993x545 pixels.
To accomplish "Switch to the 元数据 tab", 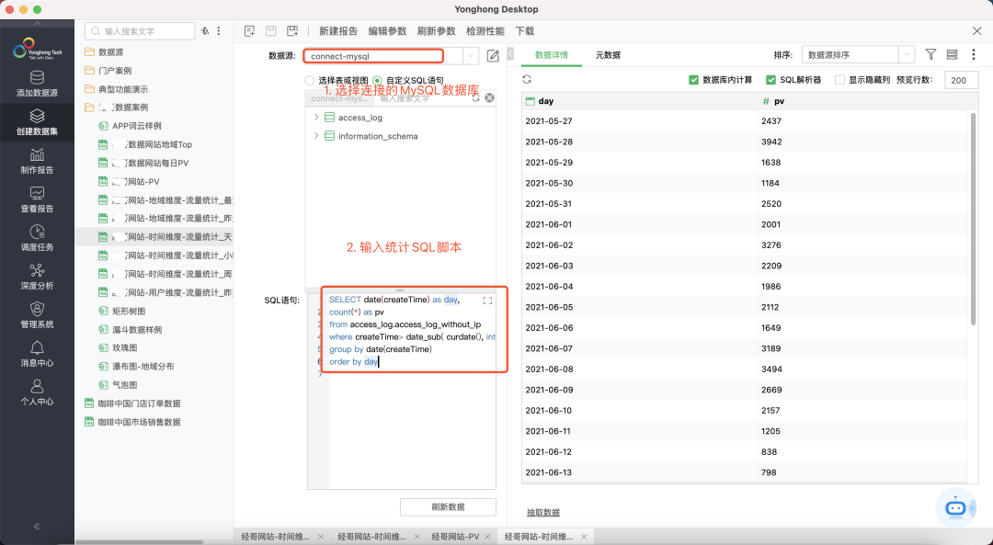I will click(608, 55).
